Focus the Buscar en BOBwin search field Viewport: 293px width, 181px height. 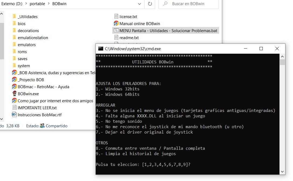click(188, 4)
